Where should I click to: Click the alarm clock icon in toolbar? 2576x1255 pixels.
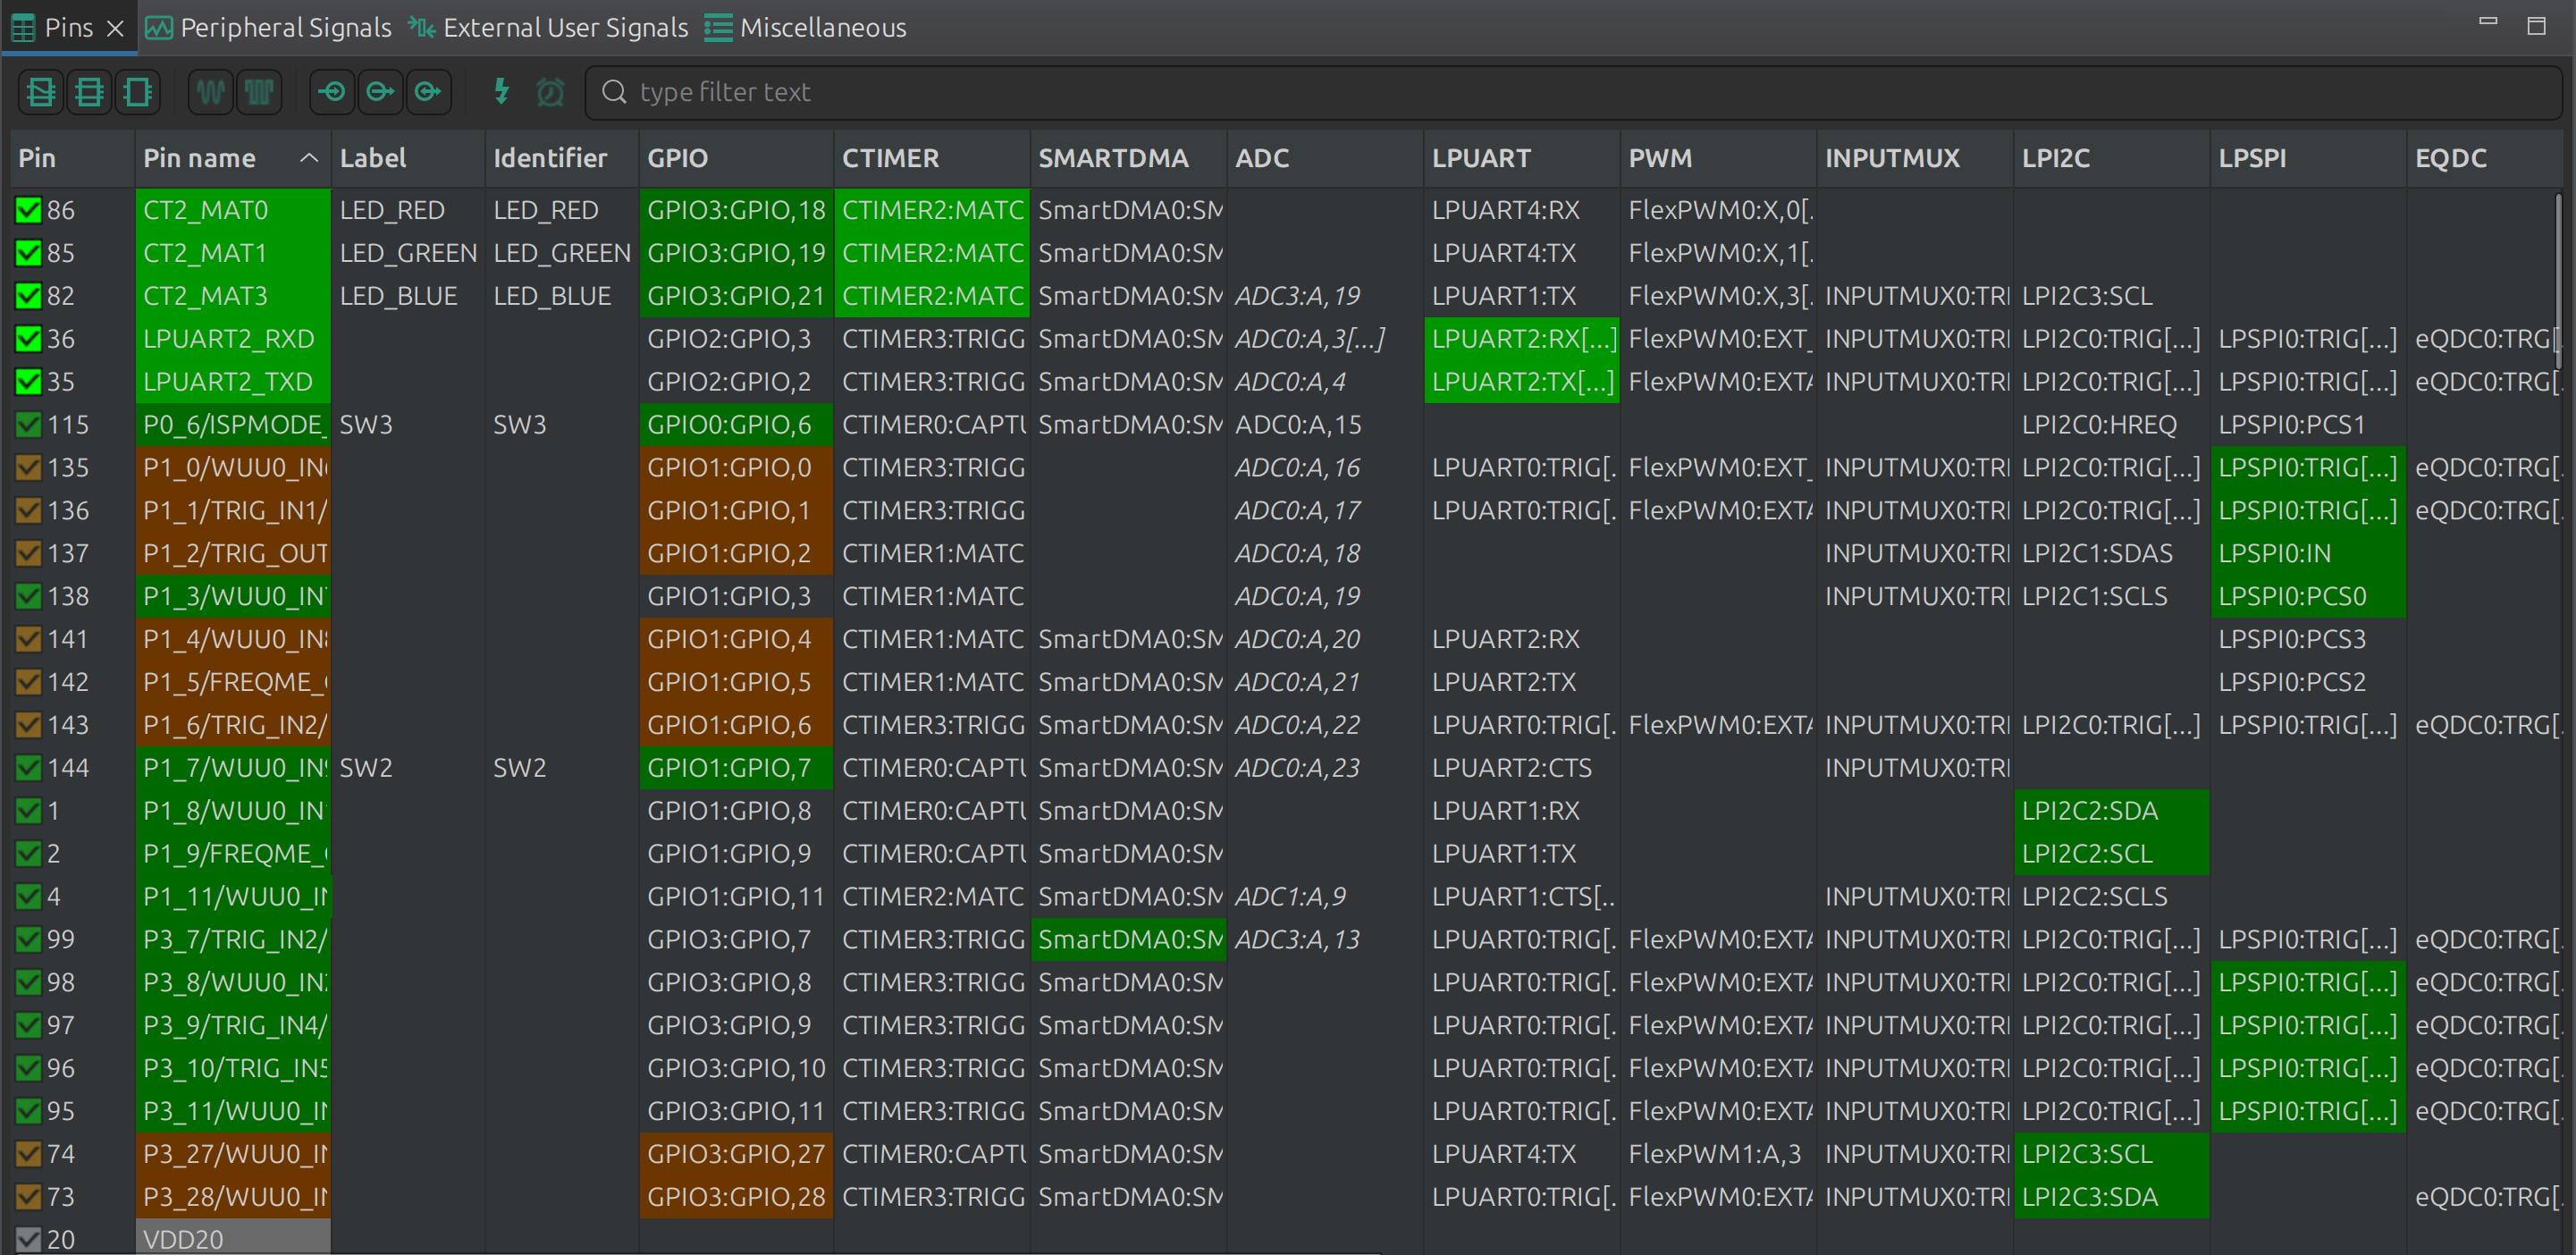(x=550, y=92)
